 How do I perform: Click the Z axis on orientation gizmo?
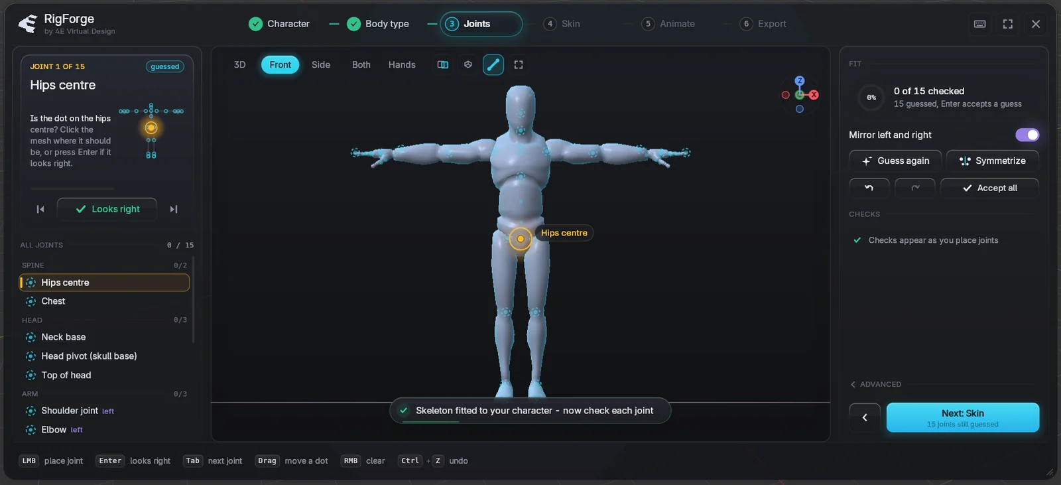pyautogui.click(x=800, y=80)
